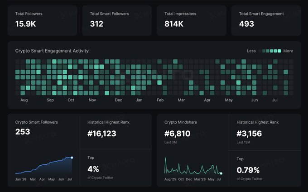The image size is (308, 192).
Task: Select the #16,123 highest rank value
Action: [102, 134]
